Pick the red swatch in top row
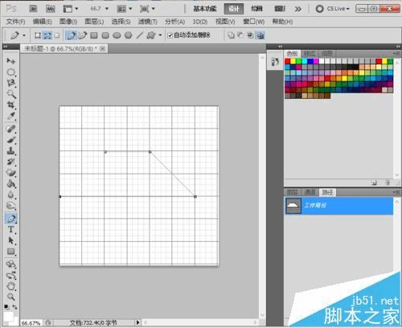Screen dimensions: 402x328 (x=288, y=61)
